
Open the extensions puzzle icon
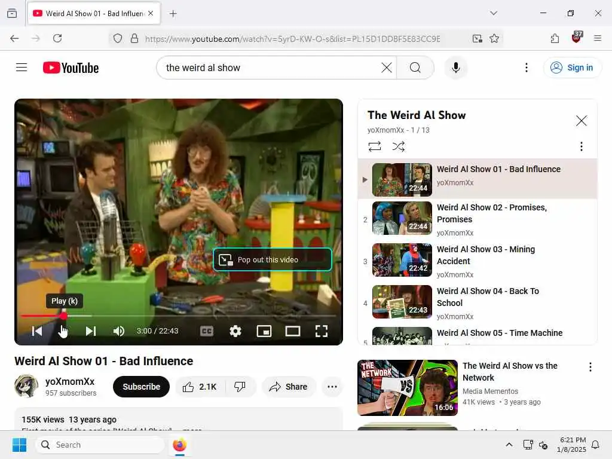coord(555,38)
